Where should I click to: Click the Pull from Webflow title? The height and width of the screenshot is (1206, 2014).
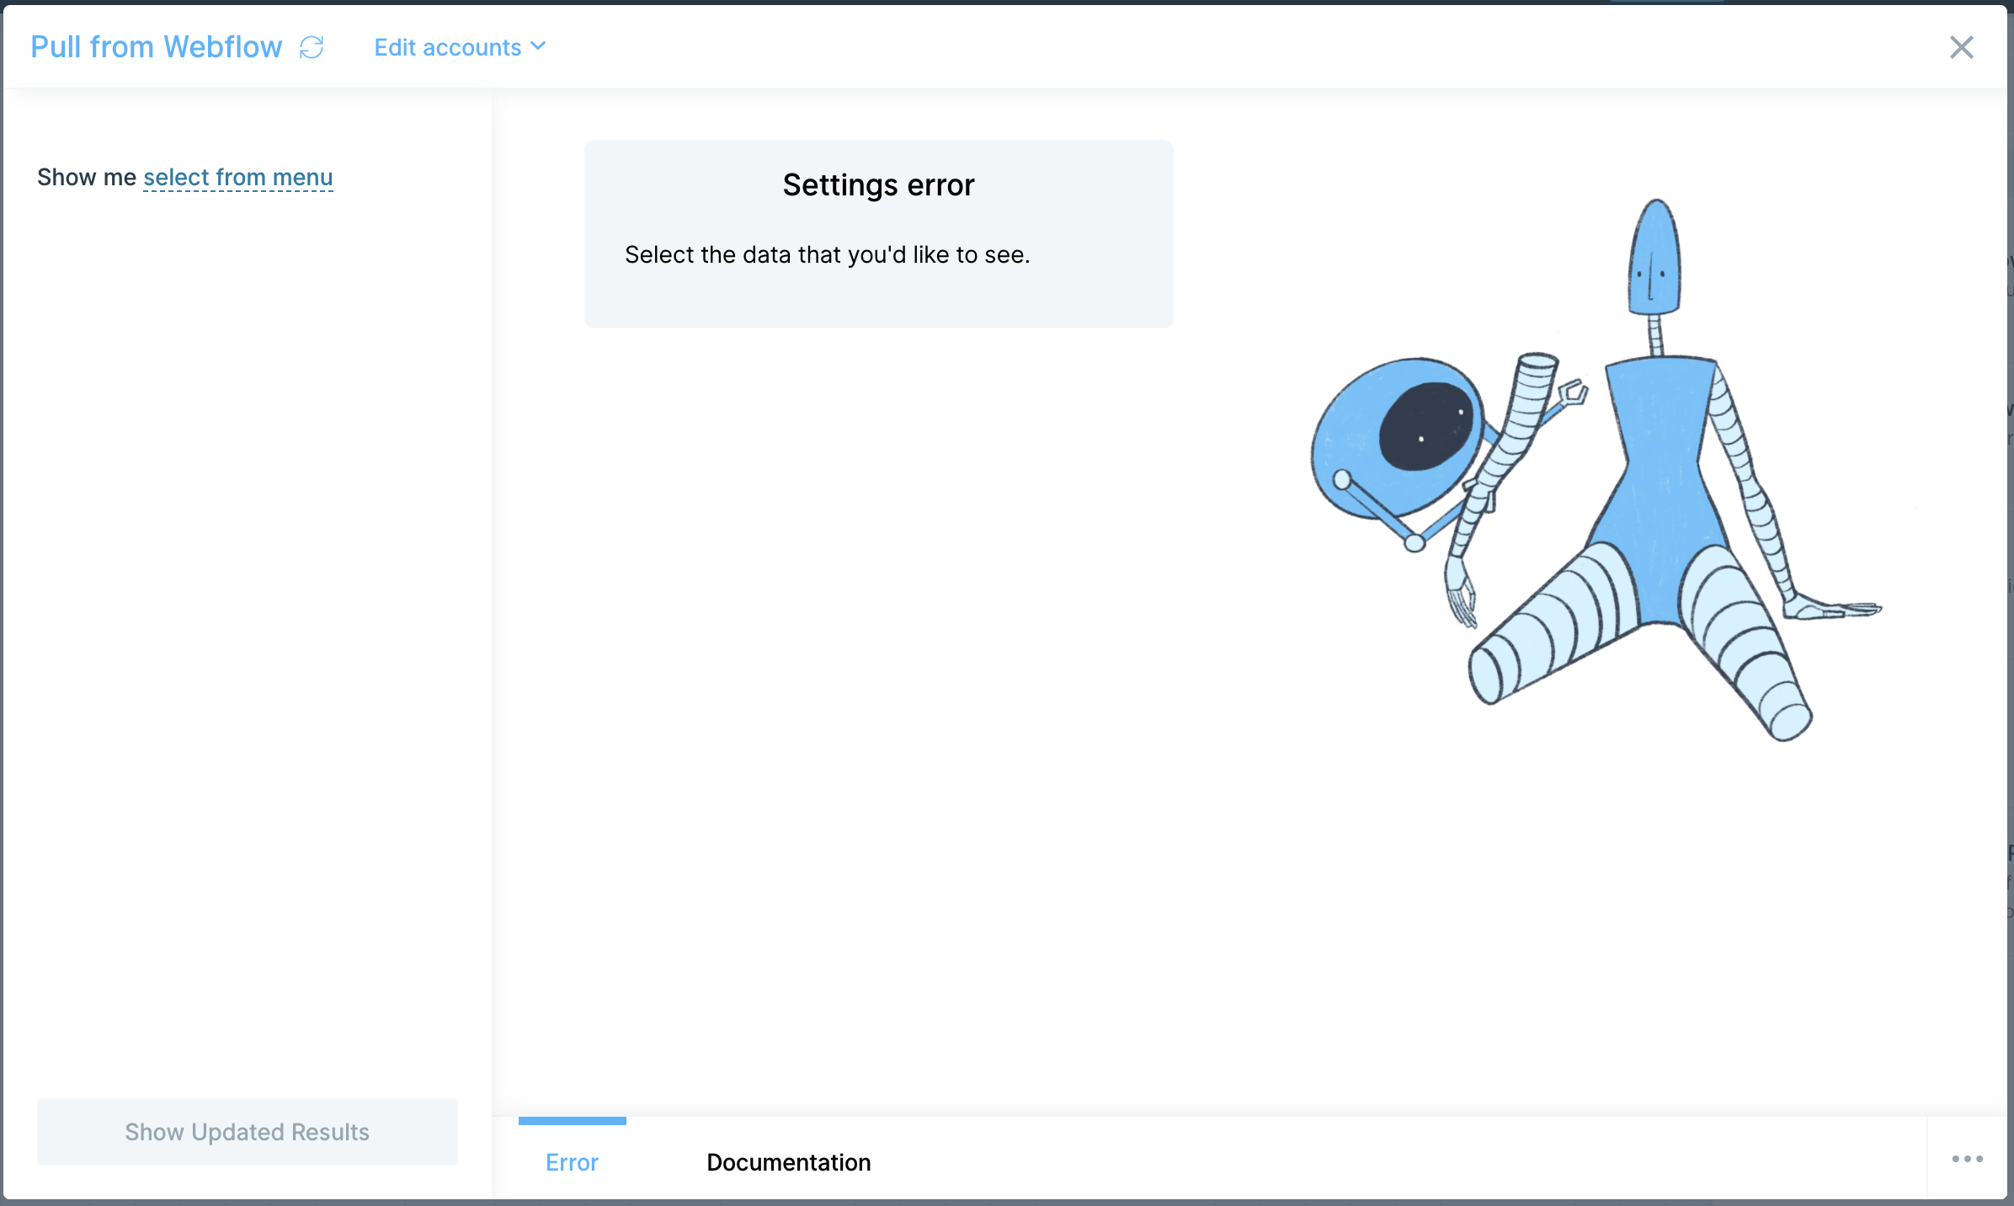[157, 47]
